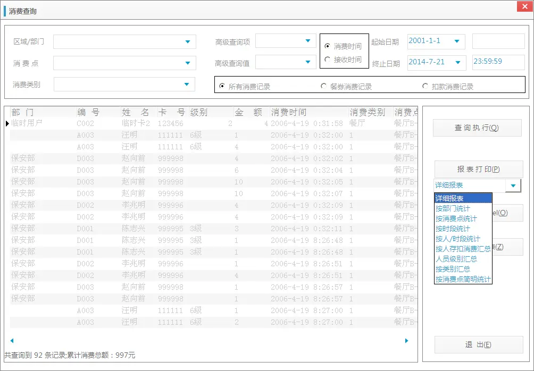Click the left pagination arrow
The height and width of the screenshot is (371, 534).
pyautogui.click(x=12, y=341)
